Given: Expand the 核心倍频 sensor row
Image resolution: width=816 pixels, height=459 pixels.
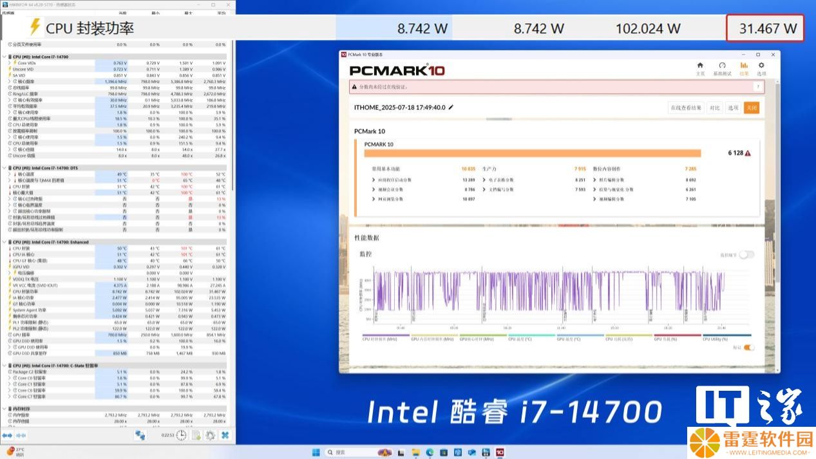Looking at the screenshot, I should click(x=9, y=149).
